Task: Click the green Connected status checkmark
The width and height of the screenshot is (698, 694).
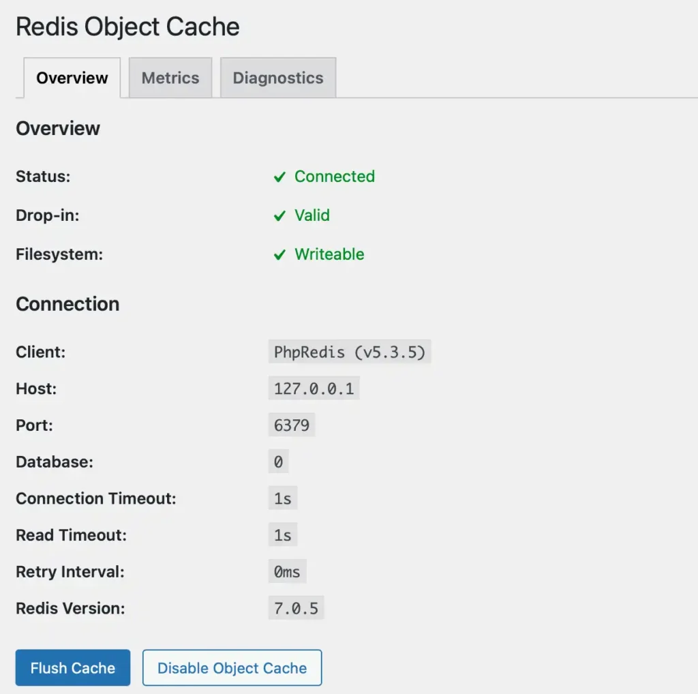Action: pyautogui.click(x=279, y=177)
